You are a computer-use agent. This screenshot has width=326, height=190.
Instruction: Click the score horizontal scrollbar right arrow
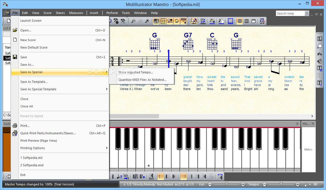312,116
